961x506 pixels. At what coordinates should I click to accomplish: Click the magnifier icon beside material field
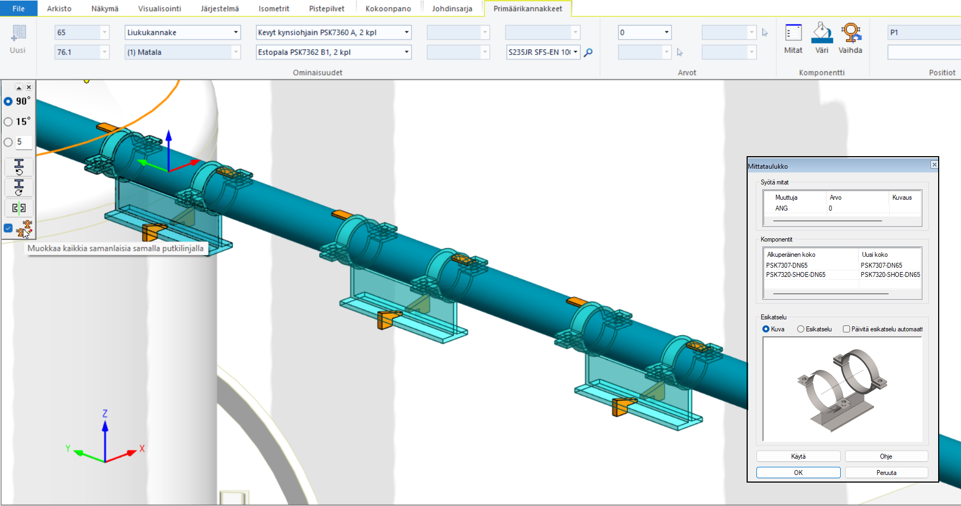click(588, 52)
